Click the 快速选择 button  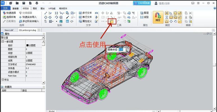tap(10, 13)
